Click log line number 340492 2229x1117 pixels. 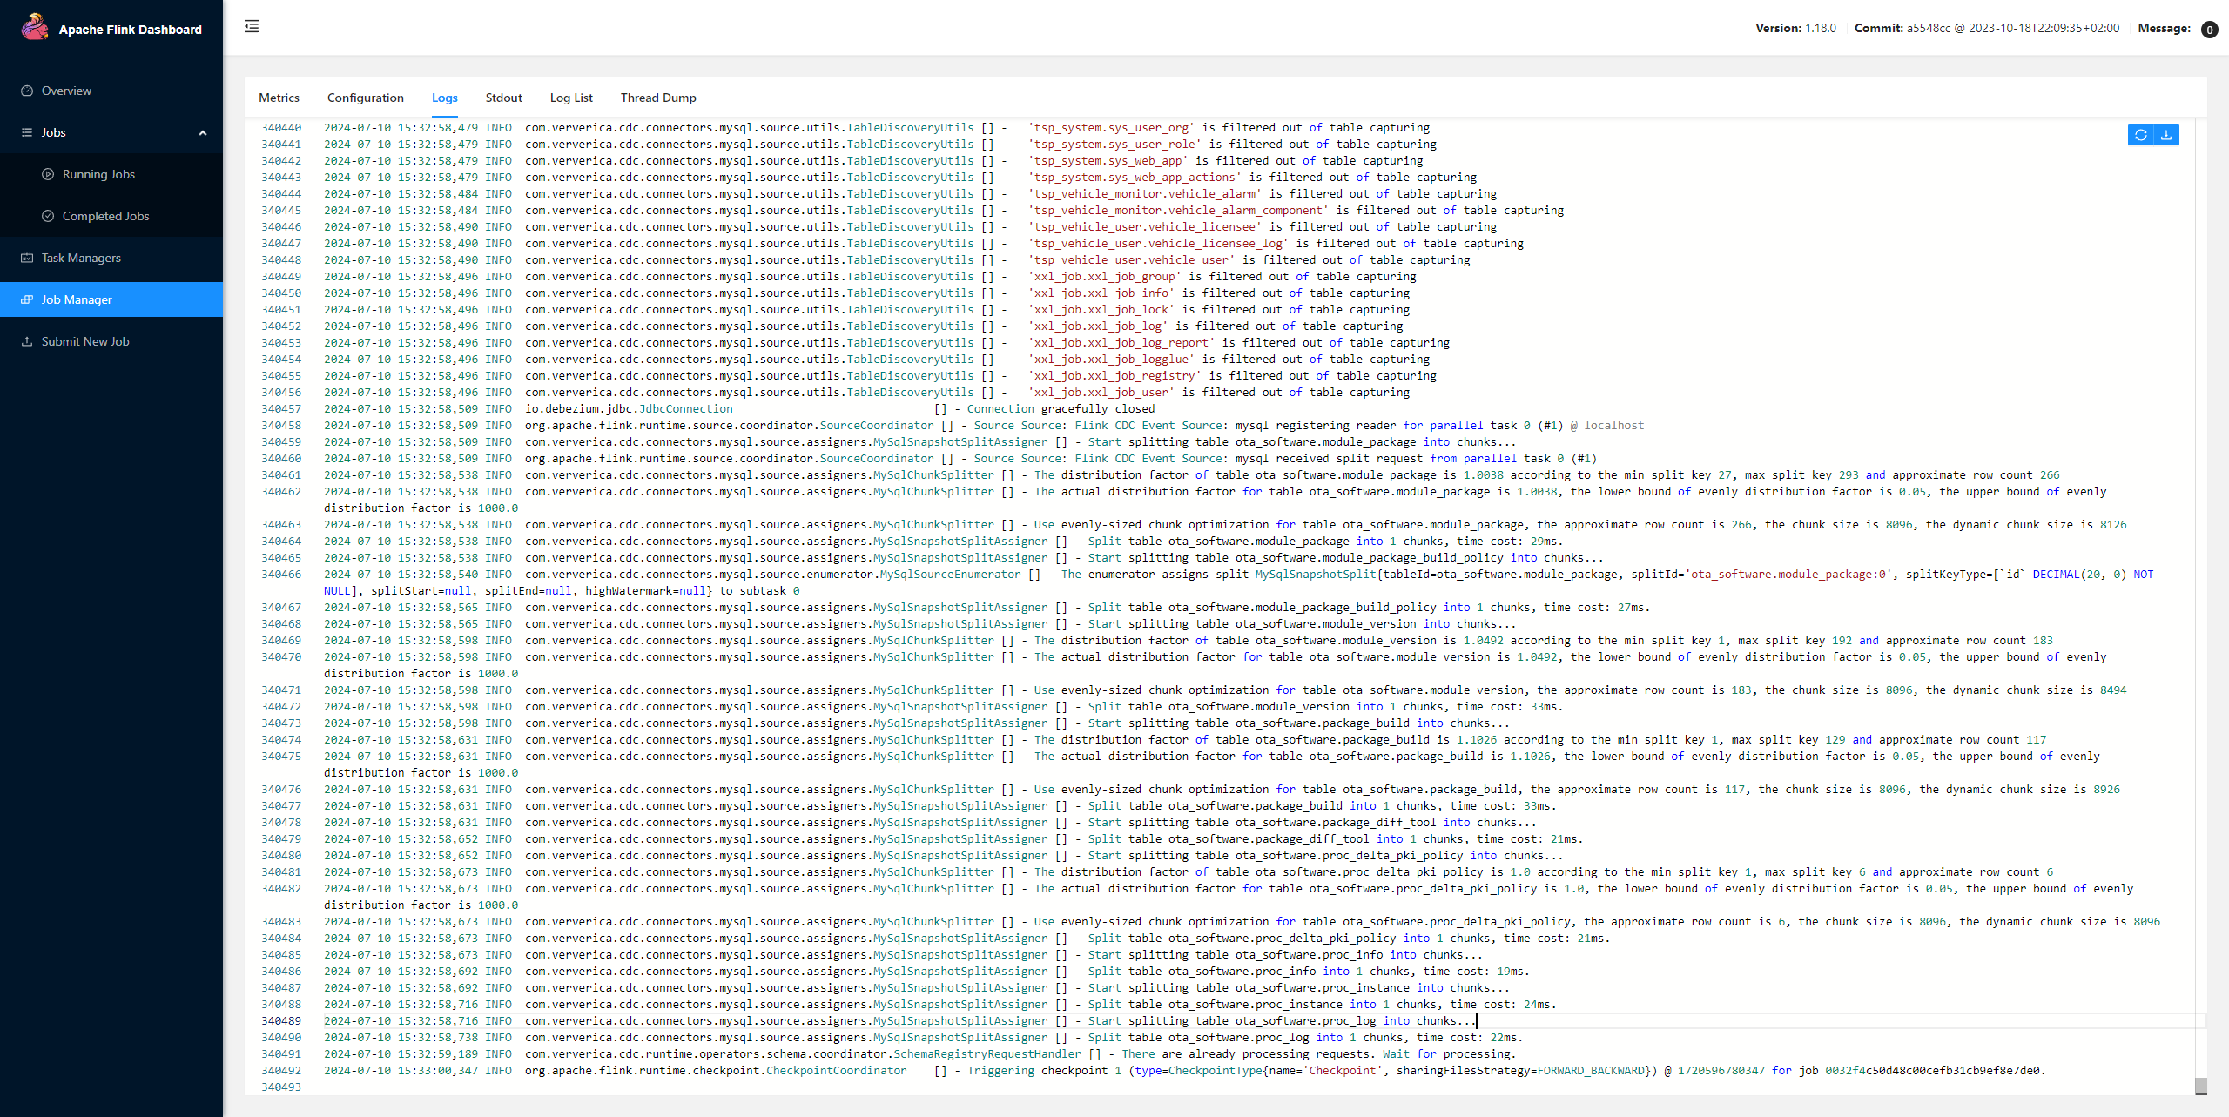281,1070
